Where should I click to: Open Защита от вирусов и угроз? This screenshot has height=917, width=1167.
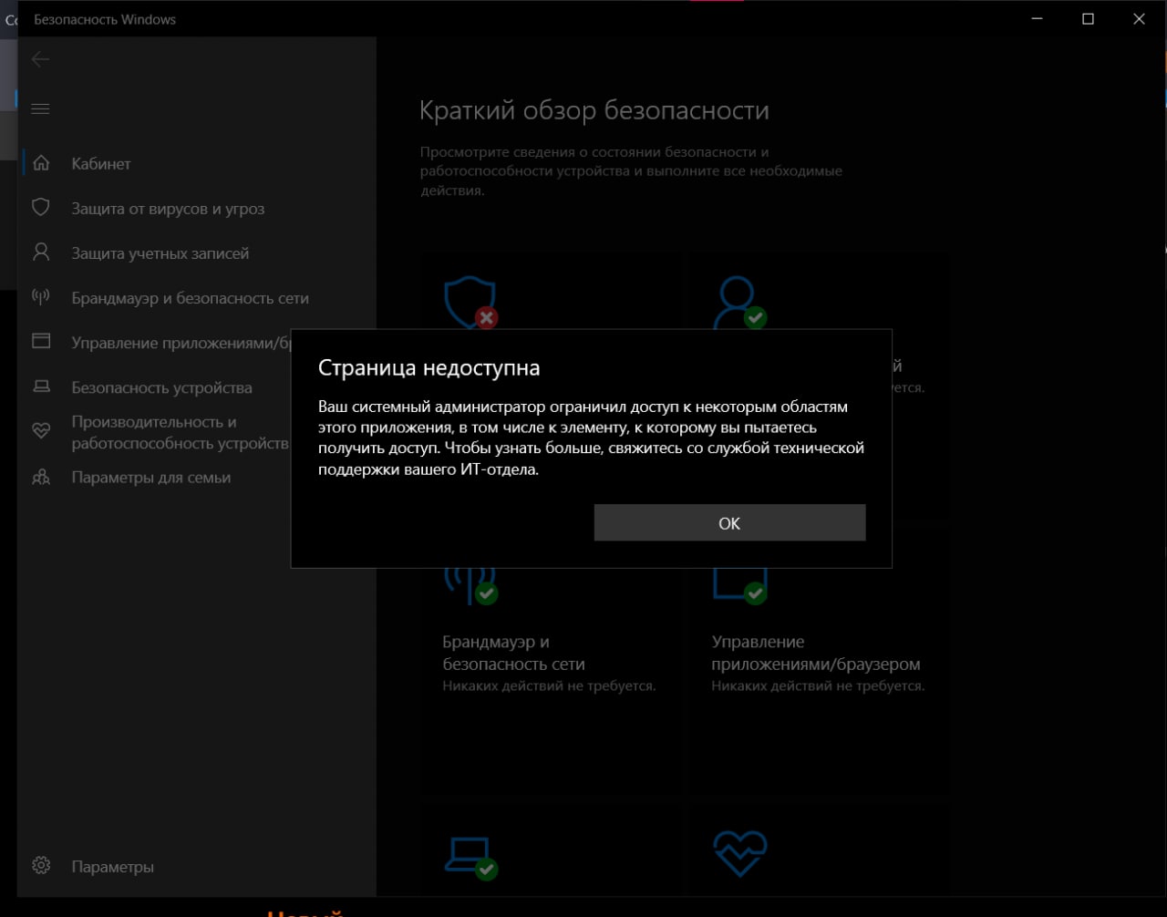click(168, 209)
